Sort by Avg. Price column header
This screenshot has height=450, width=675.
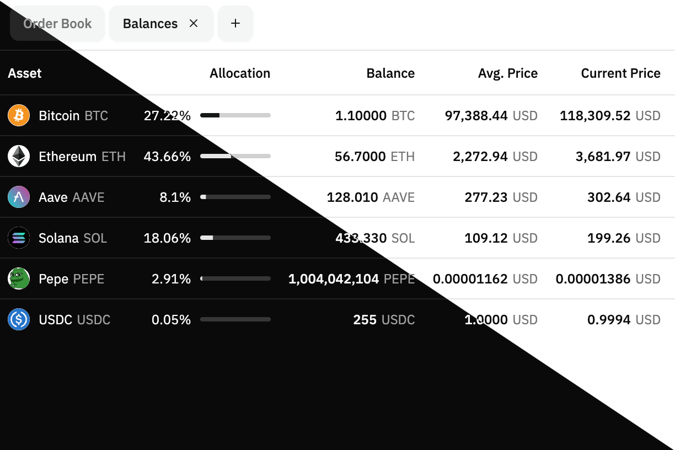click(x=507, y=73)
